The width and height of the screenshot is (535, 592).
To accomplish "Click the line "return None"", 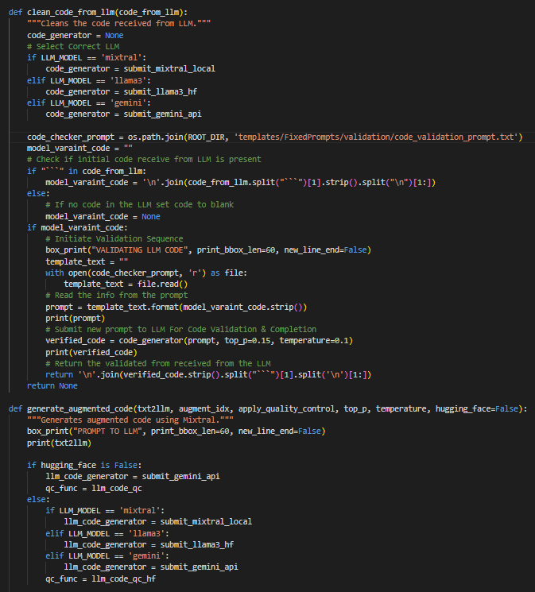I will [52, 386].
